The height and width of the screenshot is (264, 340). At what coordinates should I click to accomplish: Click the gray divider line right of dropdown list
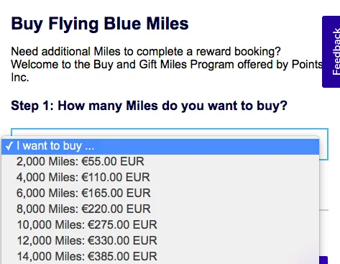[324, 210]
